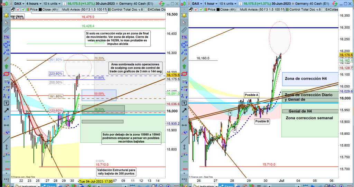Open the 1 hour timeframe dropdown

point(211,3)
